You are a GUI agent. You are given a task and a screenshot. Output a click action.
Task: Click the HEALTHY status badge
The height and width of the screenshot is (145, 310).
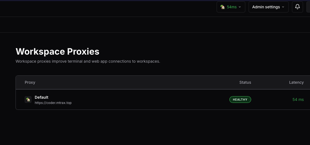click(x=240, y=100)
